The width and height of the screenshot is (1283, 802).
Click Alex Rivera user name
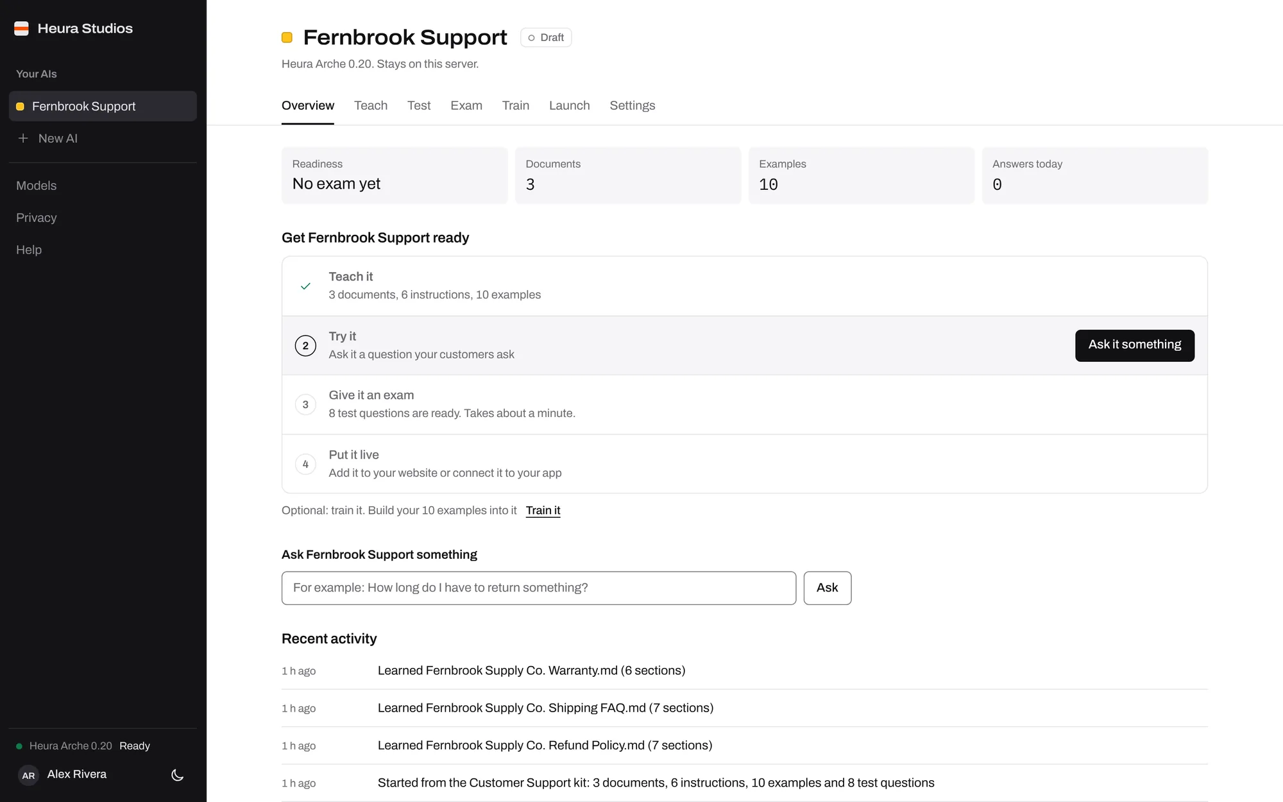(x=77, y=774)
